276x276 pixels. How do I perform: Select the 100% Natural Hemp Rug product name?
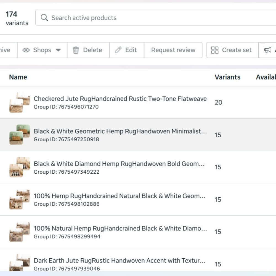click(120, 229)
